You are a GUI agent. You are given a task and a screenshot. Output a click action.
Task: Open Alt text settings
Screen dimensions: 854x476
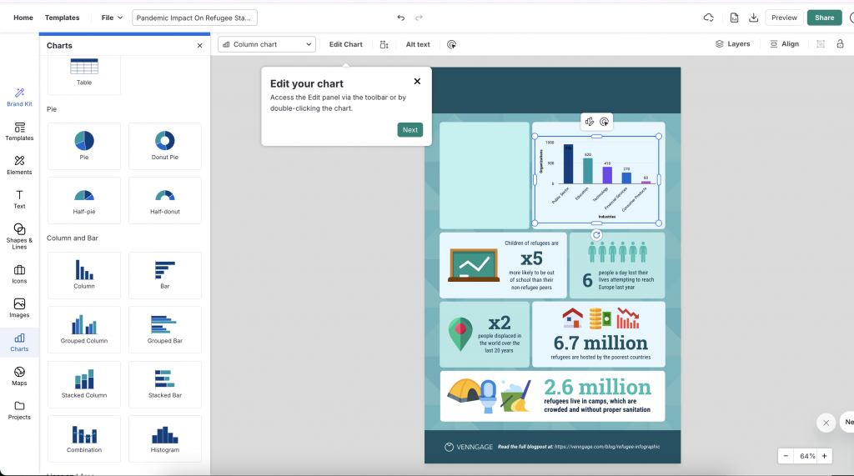pyautogui.click(x=418, y=44)
